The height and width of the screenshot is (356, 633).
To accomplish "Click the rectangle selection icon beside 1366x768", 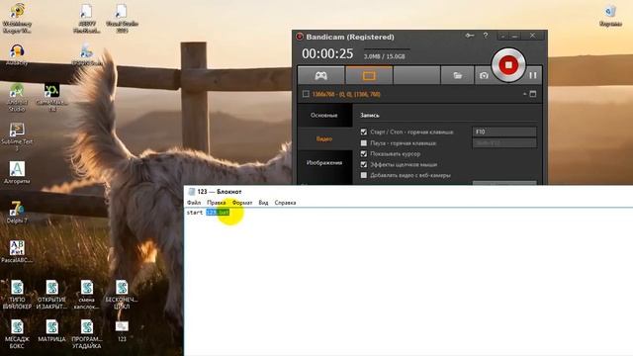I will (306, 94).
